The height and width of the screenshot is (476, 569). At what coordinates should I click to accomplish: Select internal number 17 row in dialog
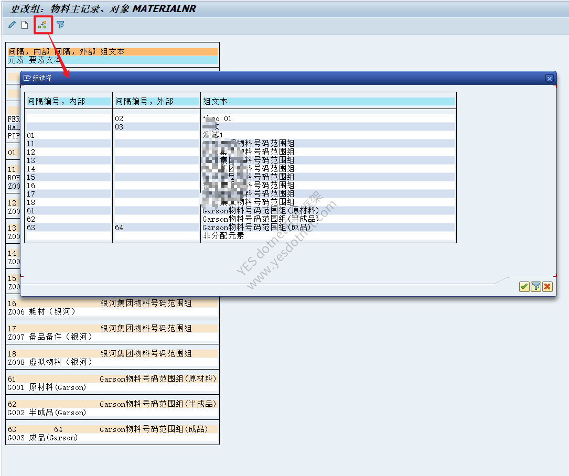click(241, 194)
